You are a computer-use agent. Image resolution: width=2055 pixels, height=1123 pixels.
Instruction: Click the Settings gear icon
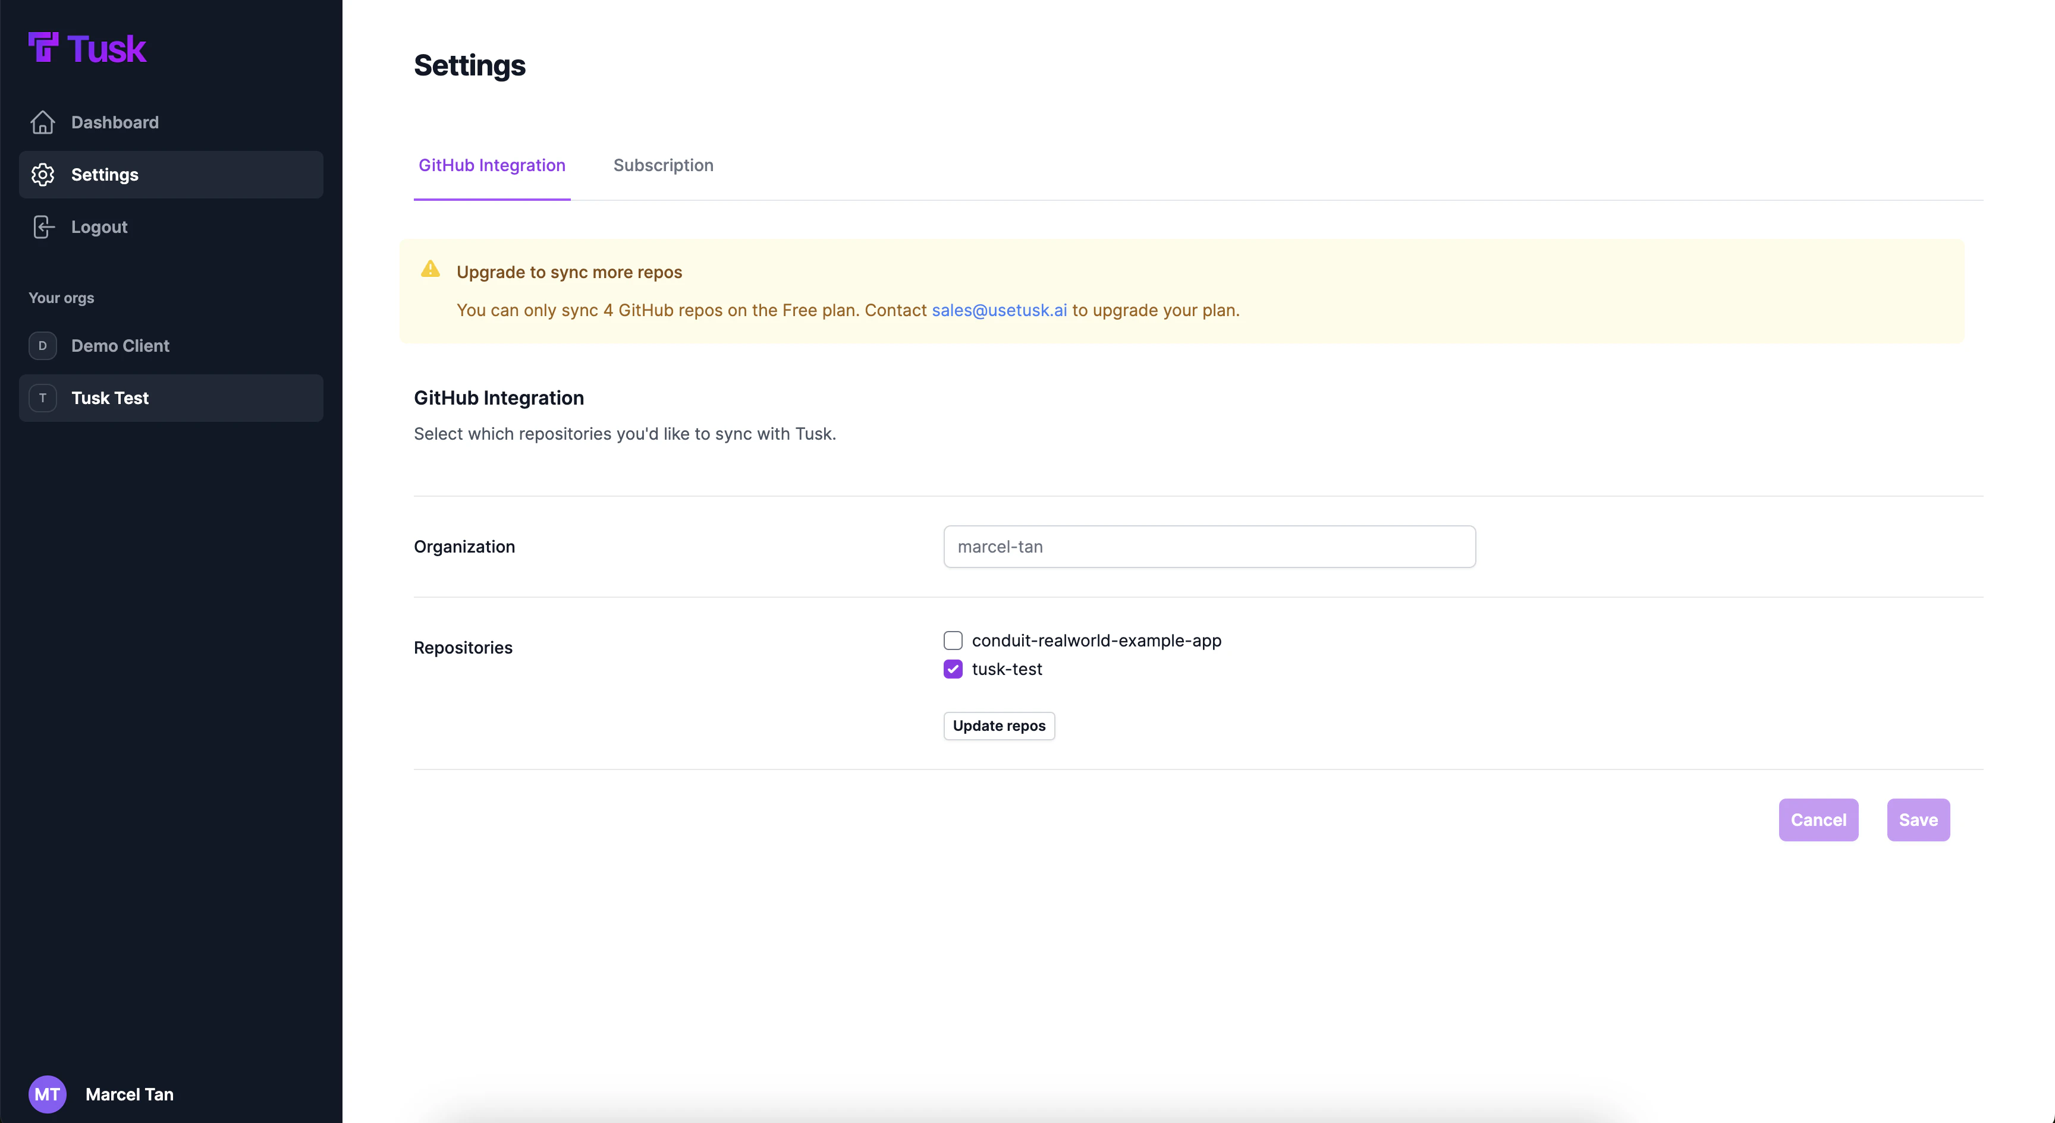(43, 175)
